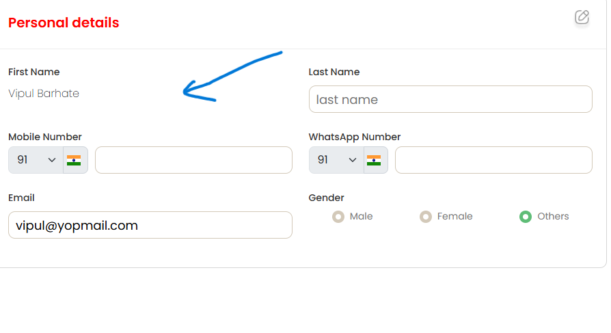Click the India flag beside Mobile Number code

pyautogui.click(x=74, y=160)
